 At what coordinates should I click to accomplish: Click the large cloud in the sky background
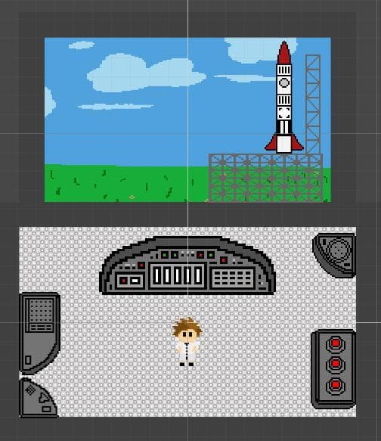pyautogui.click(x=146, y=73)
